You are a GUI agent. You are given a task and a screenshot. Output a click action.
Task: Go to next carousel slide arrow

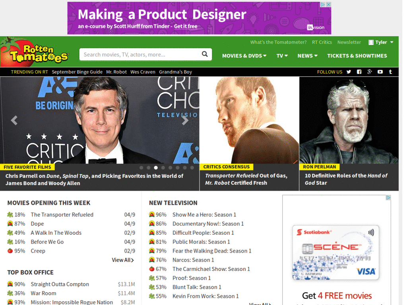click(x=185, y=120)
